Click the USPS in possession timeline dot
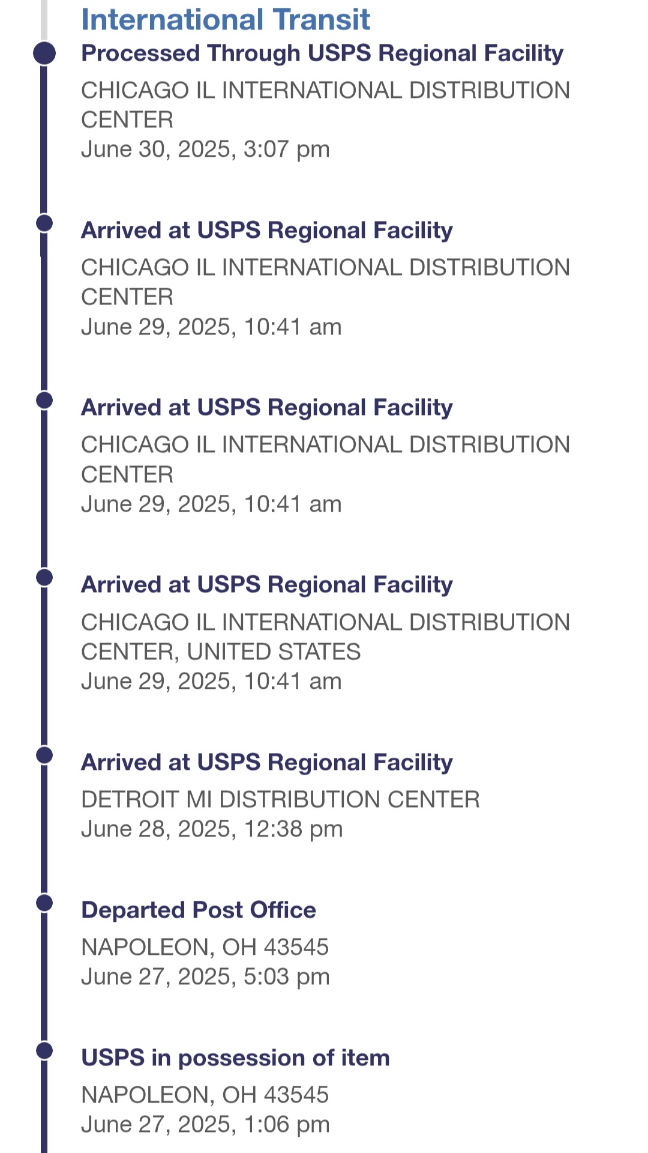648x1153 pixels. [x=44, y=1050]
